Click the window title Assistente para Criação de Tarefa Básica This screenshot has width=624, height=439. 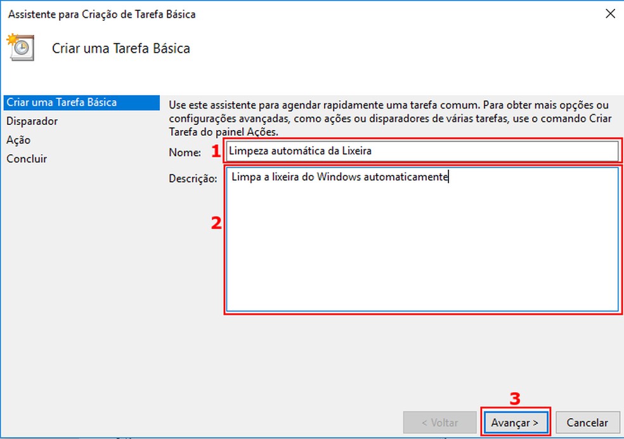click(x=102, y=15)
